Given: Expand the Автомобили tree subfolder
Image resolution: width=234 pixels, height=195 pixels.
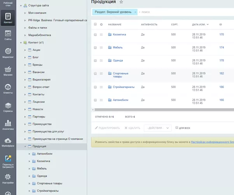Looking at the screenshot, I should (30, 154).
